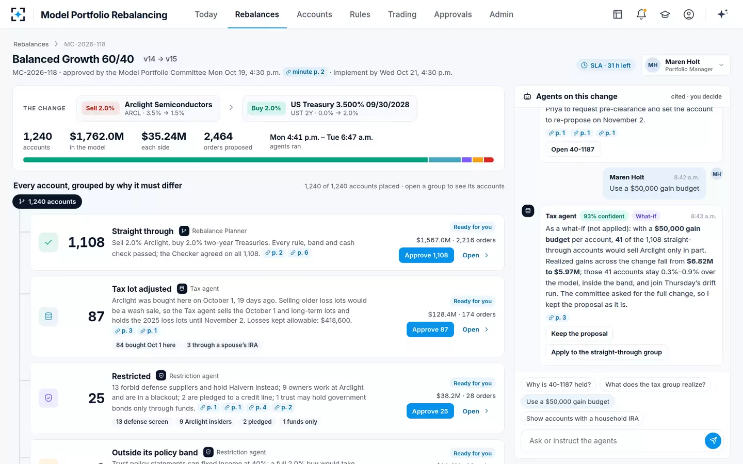This screenshot has height=464, width=743.
Task: Open the layout panel icon
Action: click(x=618, y=14)
